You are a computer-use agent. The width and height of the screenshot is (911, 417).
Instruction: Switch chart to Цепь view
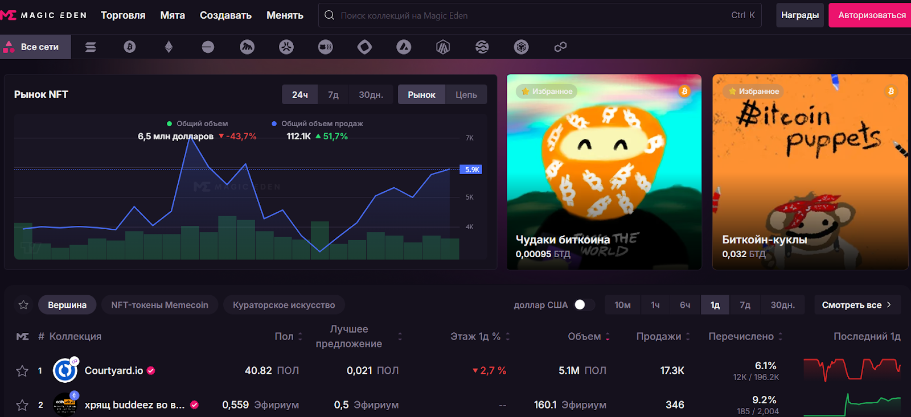point(466,95)
